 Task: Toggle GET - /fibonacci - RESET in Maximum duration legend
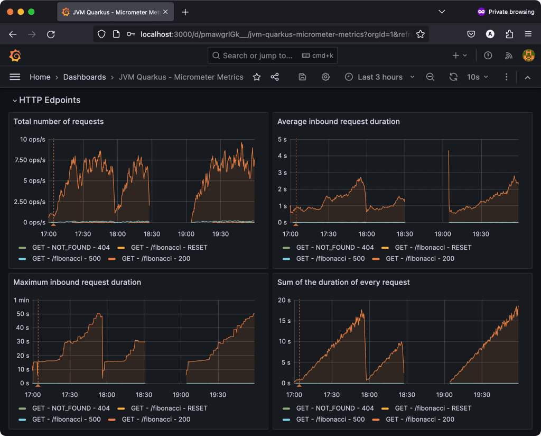pos(169,408)
